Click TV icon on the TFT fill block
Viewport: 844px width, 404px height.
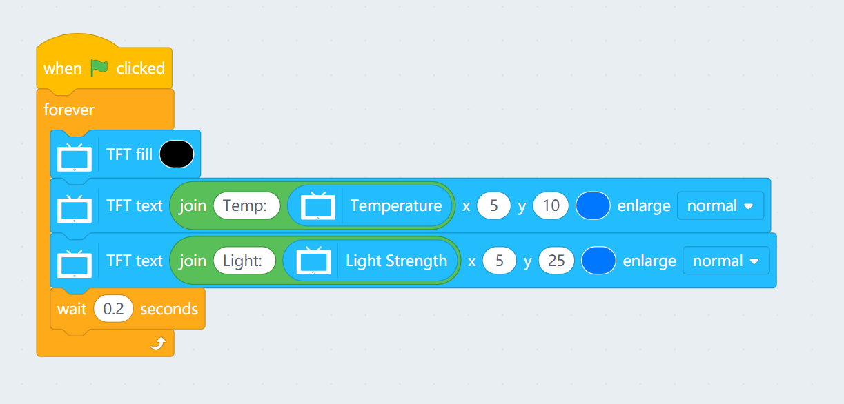(x=75, y=157)
